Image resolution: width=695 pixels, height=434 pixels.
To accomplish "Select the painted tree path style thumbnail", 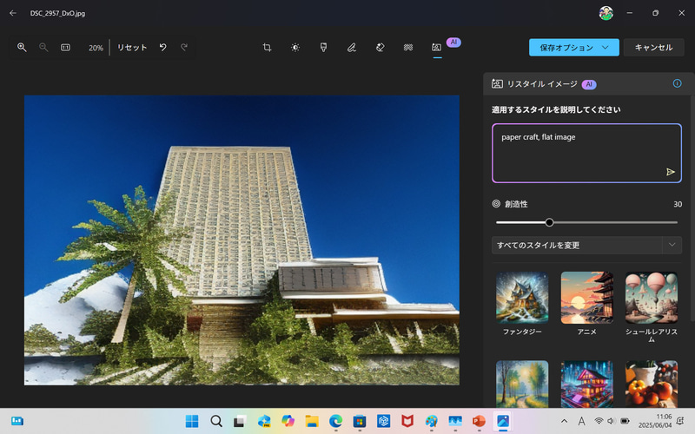I will point(522,384).
